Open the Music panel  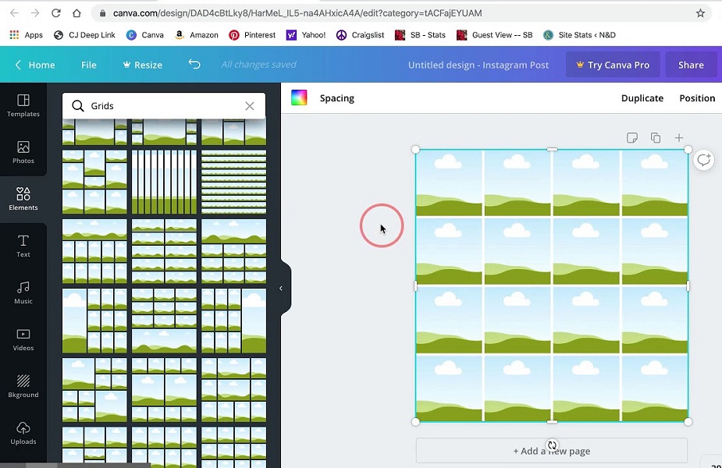23,292
